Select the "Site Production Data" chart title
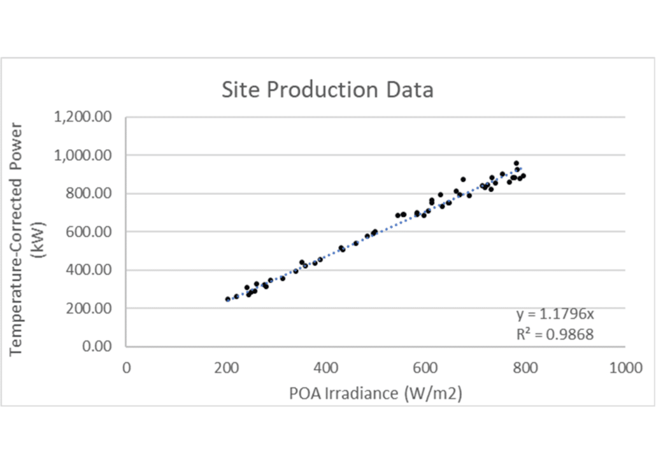Viewport: 656px width, 464px height. 327,90
